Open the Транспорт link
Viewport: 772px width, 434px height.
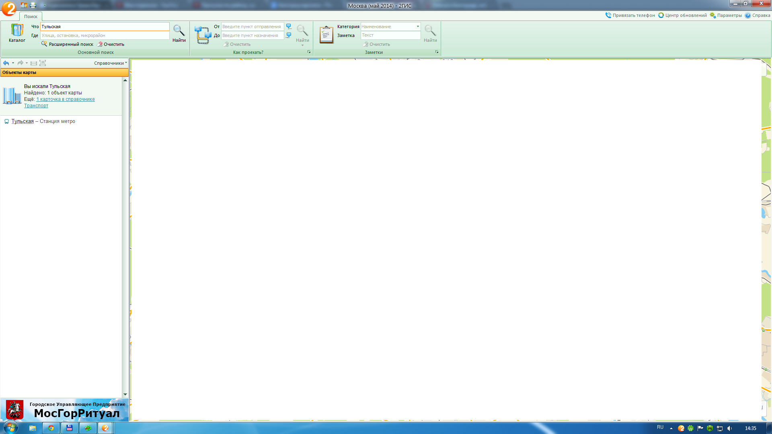[x=36, y=106]
